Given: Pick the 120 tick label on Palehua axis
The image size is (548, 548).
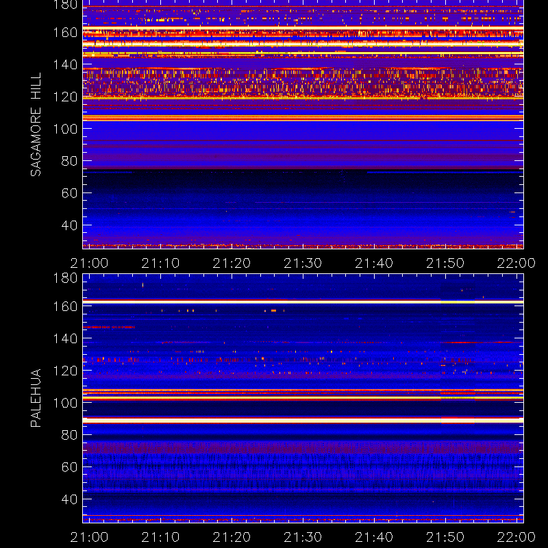Looking at the screenshot, I should (x=65, y=371).
